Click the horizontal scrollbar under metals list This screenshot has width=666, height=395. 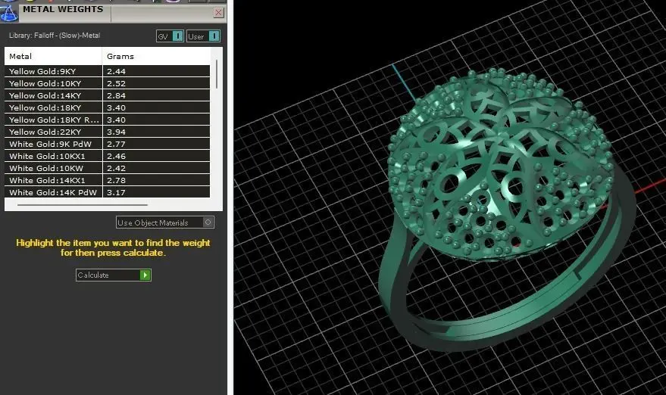pos(83,205)
